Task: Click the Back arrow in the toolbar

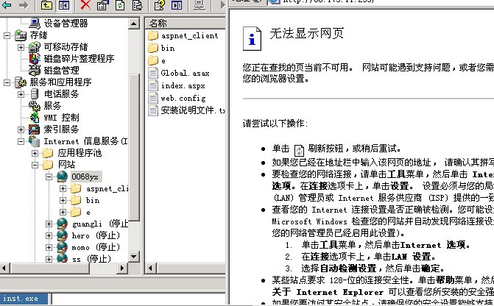Action: (7, 5)
